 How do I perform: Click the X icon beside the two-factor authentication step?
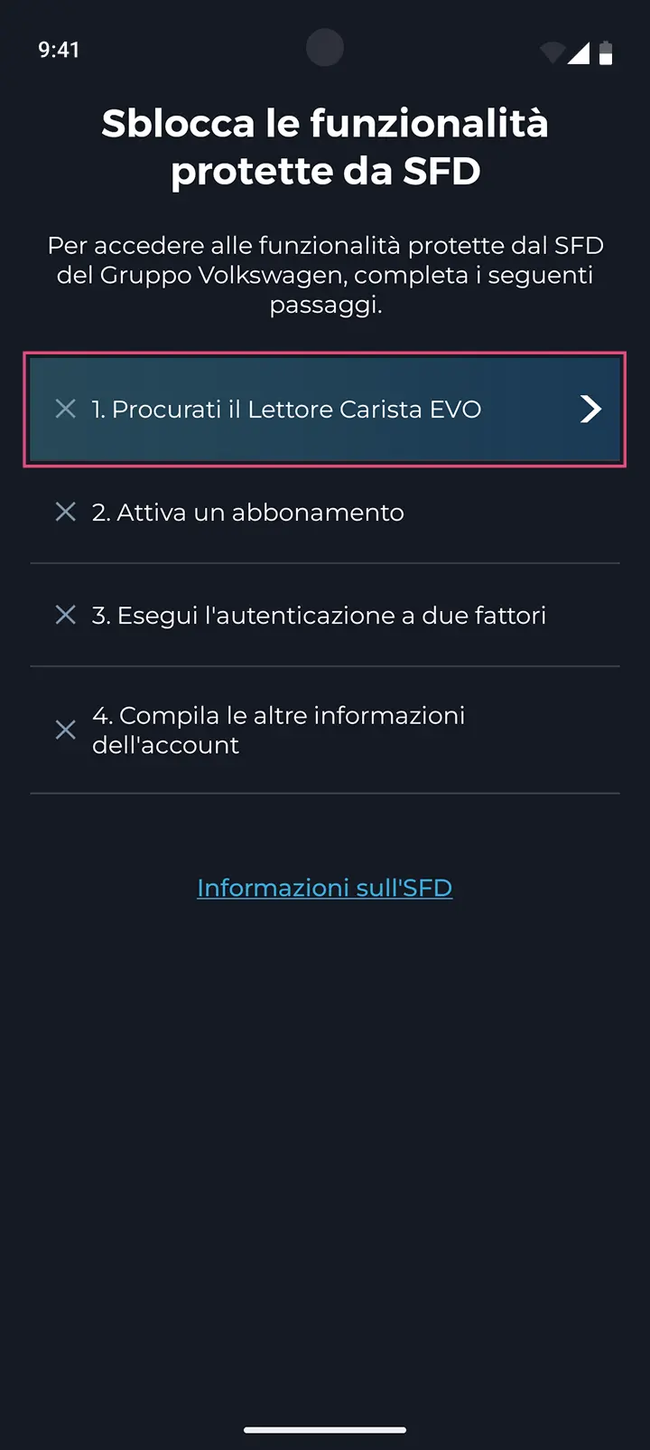click(x=65, y=615)
